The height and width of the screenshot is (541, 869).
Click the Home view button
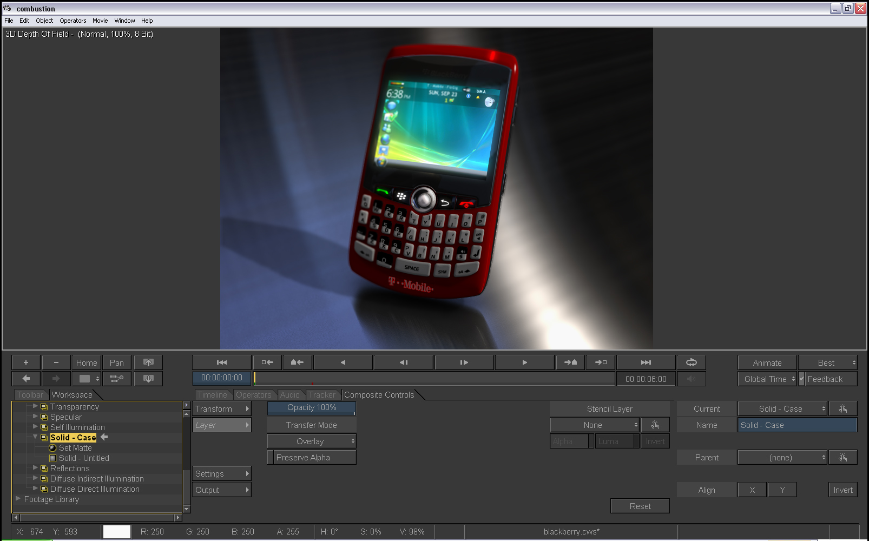pyautogui.click(x=87, y=362)
